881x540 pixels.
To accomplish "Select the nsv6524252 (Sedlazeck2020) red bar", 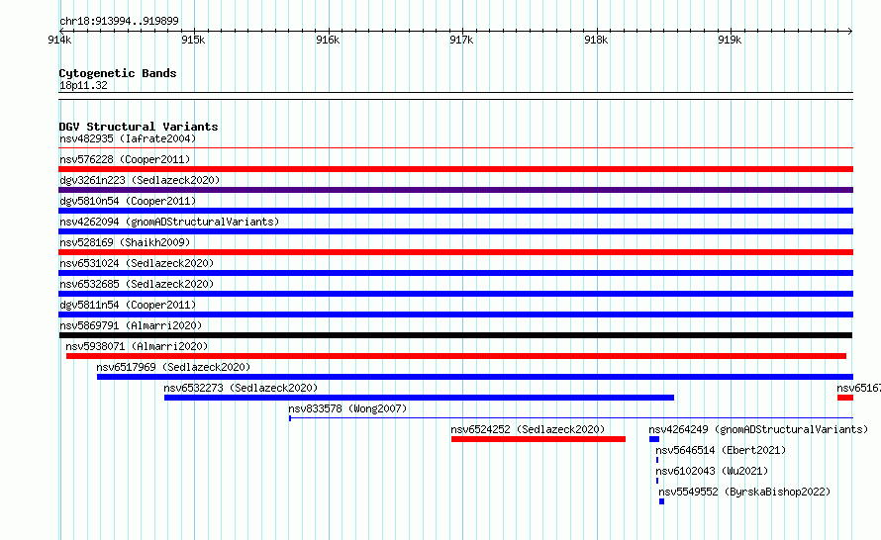I will point(538,439).
